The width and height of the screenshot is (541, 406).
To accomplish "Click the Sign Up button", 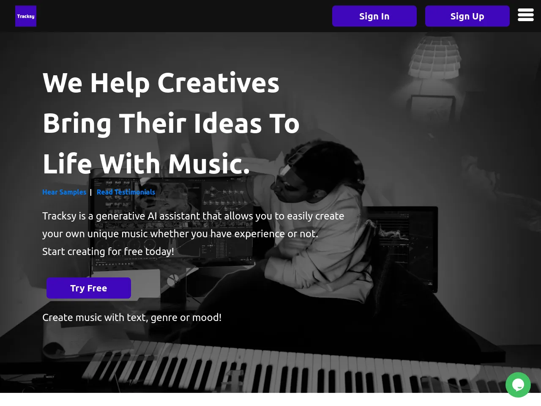I will (467, 16).
